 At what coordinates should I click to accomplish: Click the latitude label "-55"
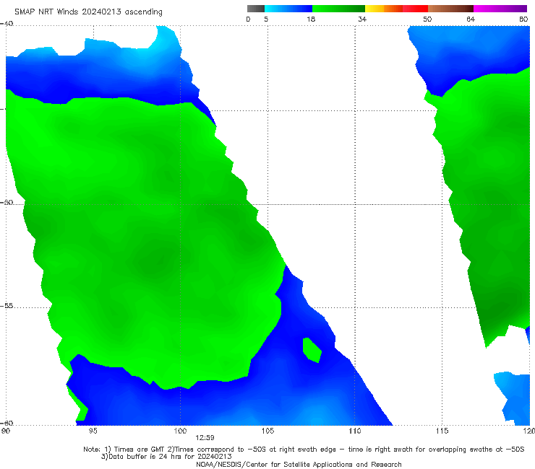7,306
